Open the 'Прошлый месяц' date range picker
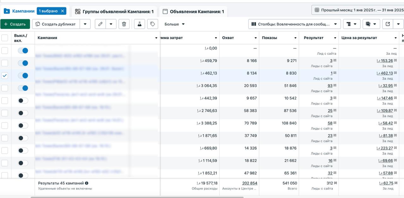The width and height of the screenshot is (404, 198). click(358, 10)
